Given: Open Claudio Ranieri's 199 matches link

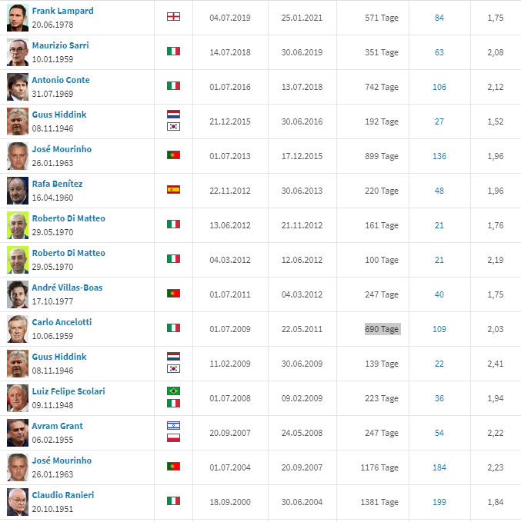Looking at the screenshot, I should pos(439,502).
